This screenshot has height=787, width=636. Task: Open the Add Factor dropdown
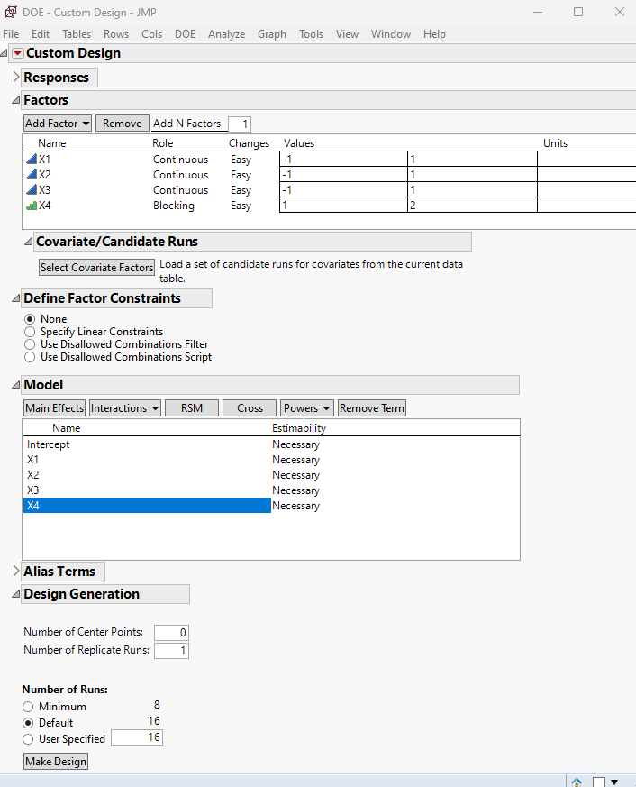pyautogui.click(x=58, y=123)
